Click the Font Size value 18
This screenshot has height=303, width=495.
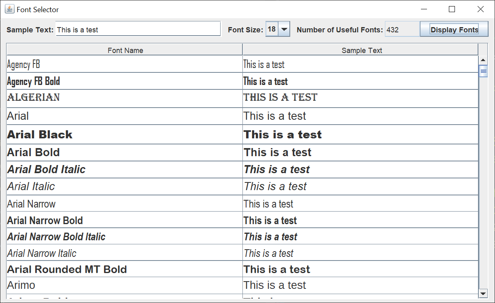272,30
